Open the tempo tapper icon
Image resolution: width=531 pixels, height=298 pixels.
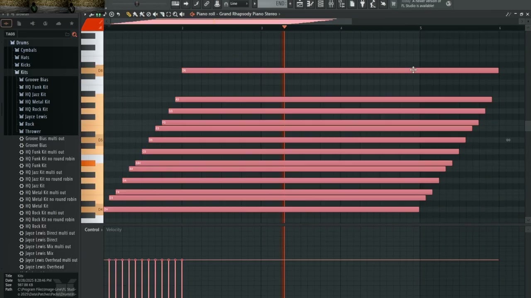tap(373, 4)
